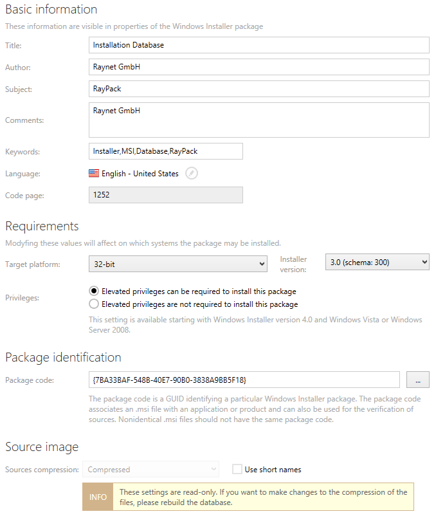The height and width of the screenshot is (516, 436).
Task: Click the US flag language icon
Action: (x=94, y=174)
